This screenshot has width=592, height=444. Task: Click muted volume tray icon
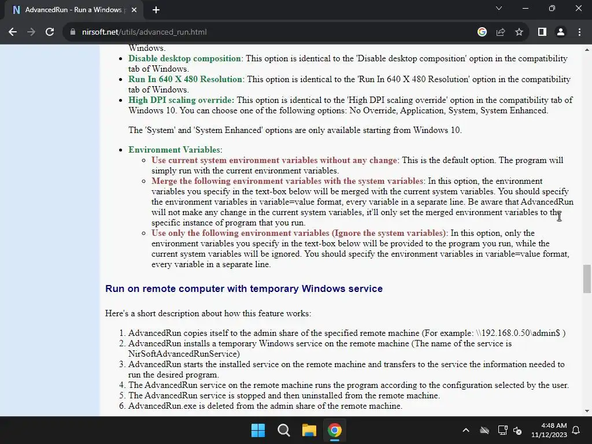click(517, 430)
